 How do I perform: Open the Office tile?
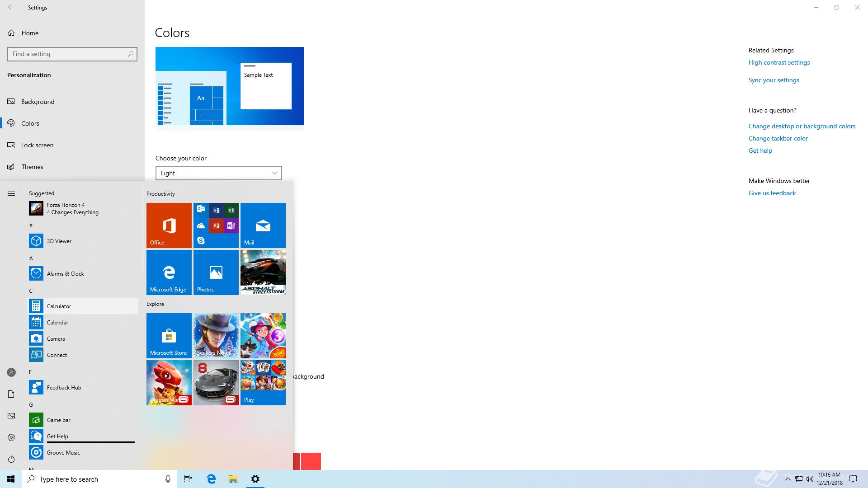[x=169, y=225]
